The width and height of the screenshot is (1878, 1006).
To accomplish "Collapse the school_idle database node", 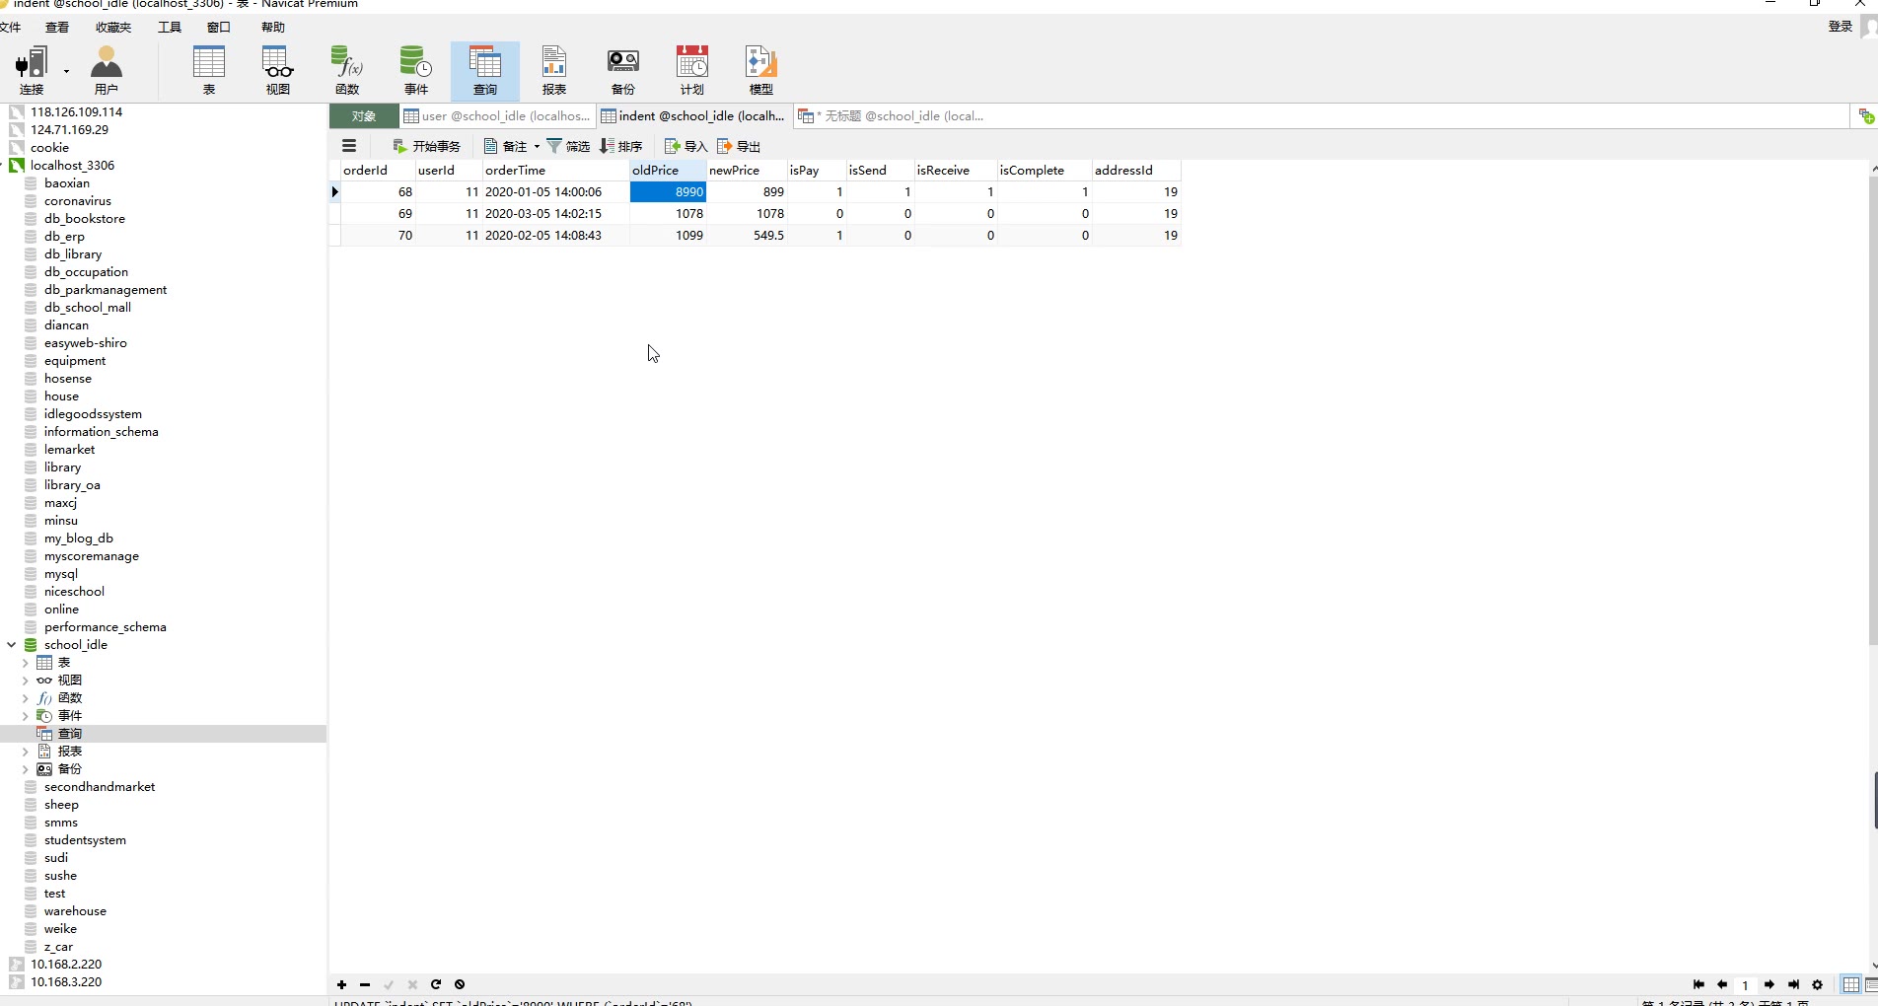I will [x=11, y=645].
